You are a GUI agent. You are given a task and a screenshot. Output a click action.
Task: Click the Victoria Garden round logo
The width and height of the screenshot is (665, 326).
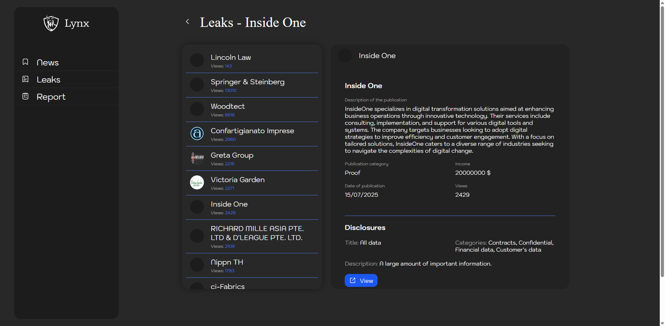click(x=197, y=182)
